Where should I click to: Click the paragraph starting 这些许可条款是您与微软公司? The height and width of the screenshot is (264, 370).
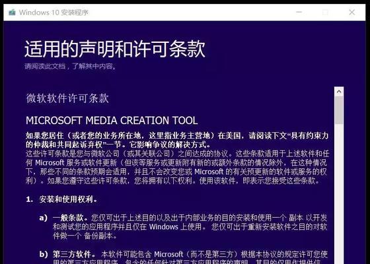[177, 167]
